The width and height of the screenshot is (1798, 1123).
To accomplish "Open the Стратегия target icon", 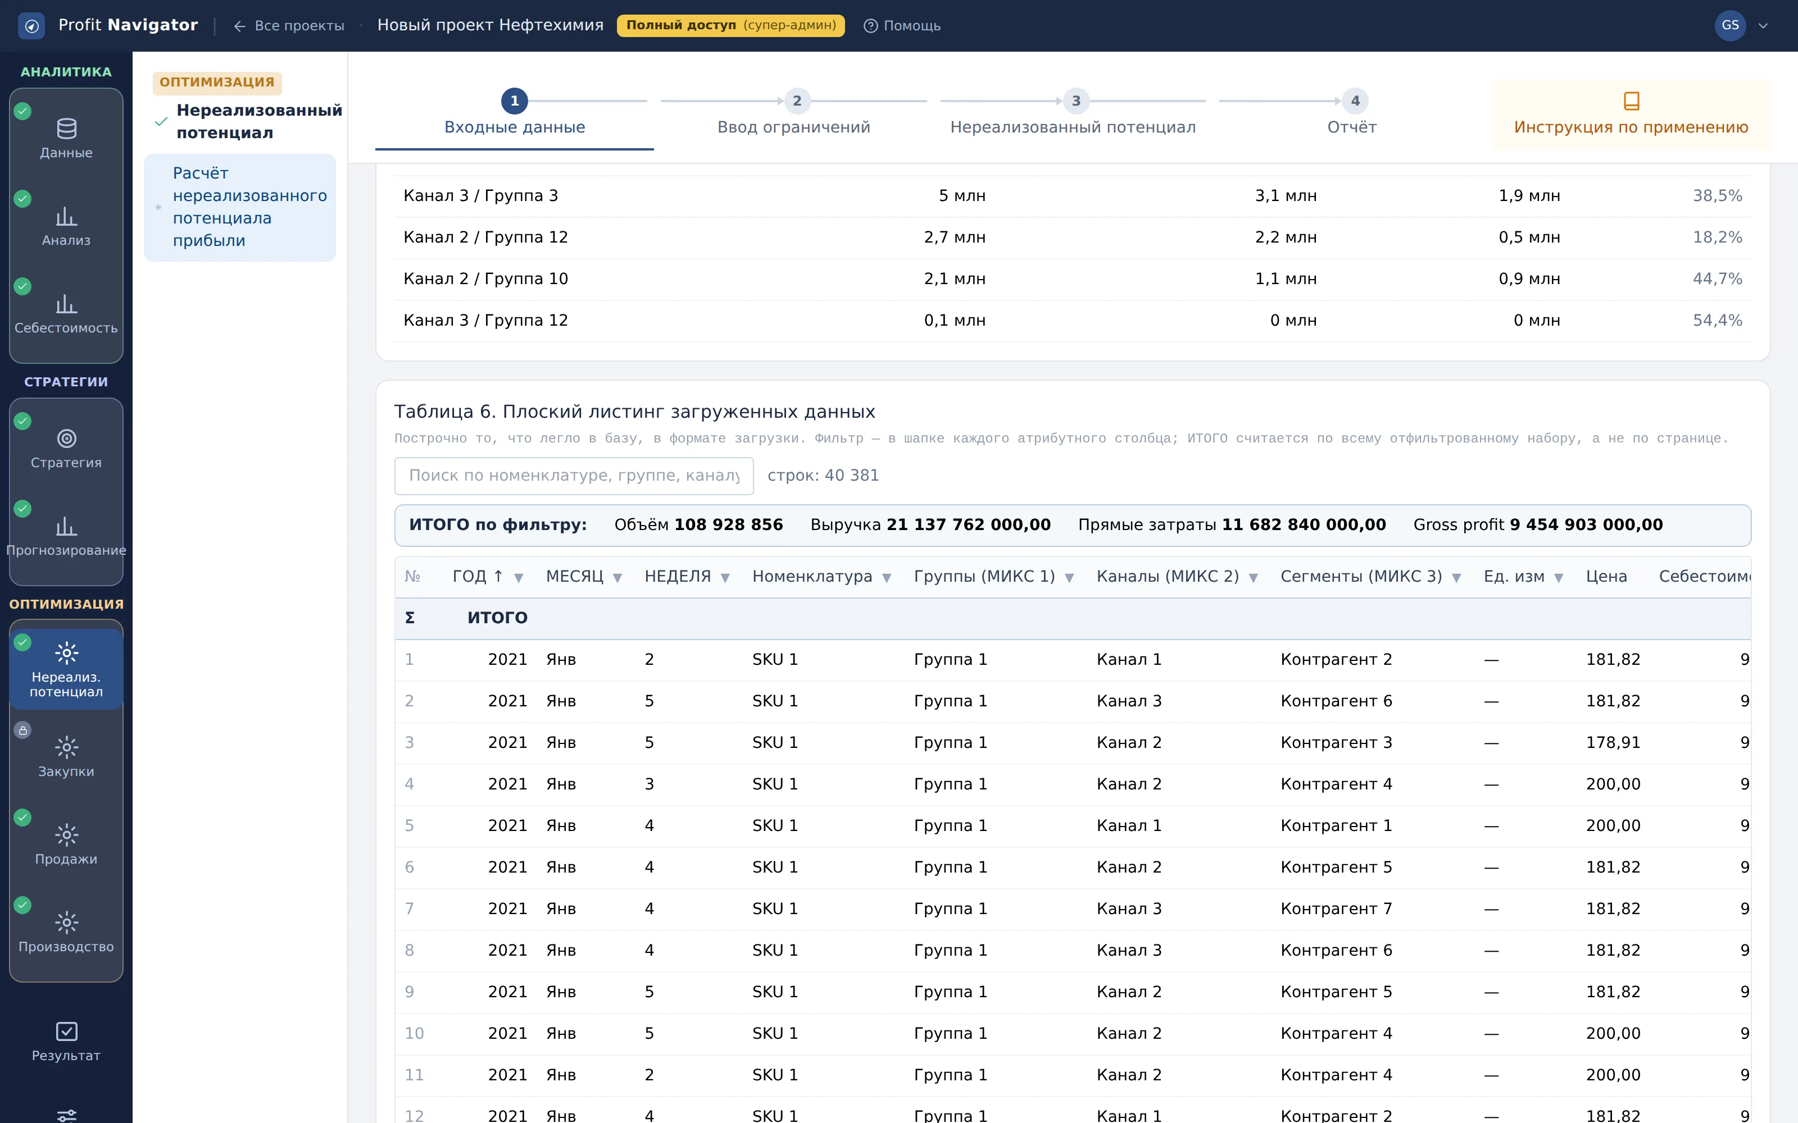I will click(x=66, y=439).
